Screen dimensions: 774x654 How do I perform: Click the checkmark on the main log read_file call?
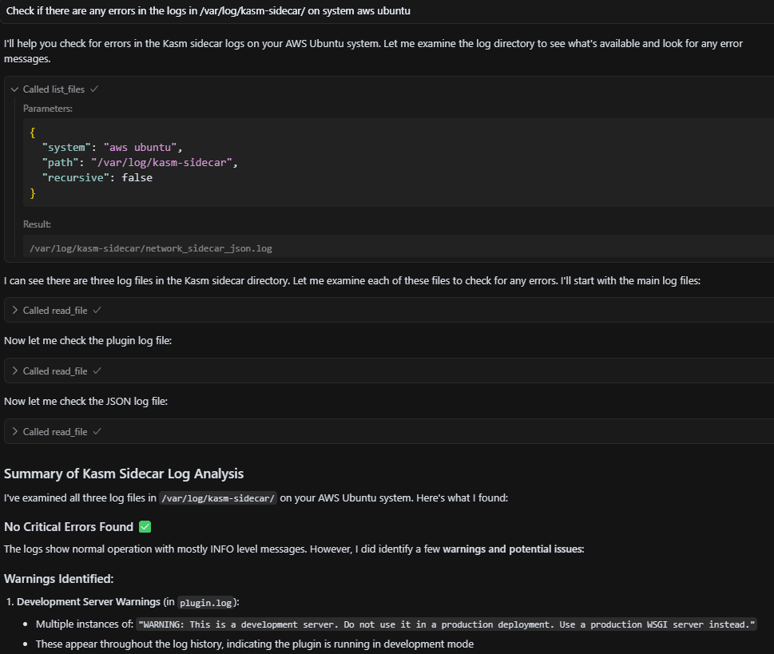[x=97, y=310]
